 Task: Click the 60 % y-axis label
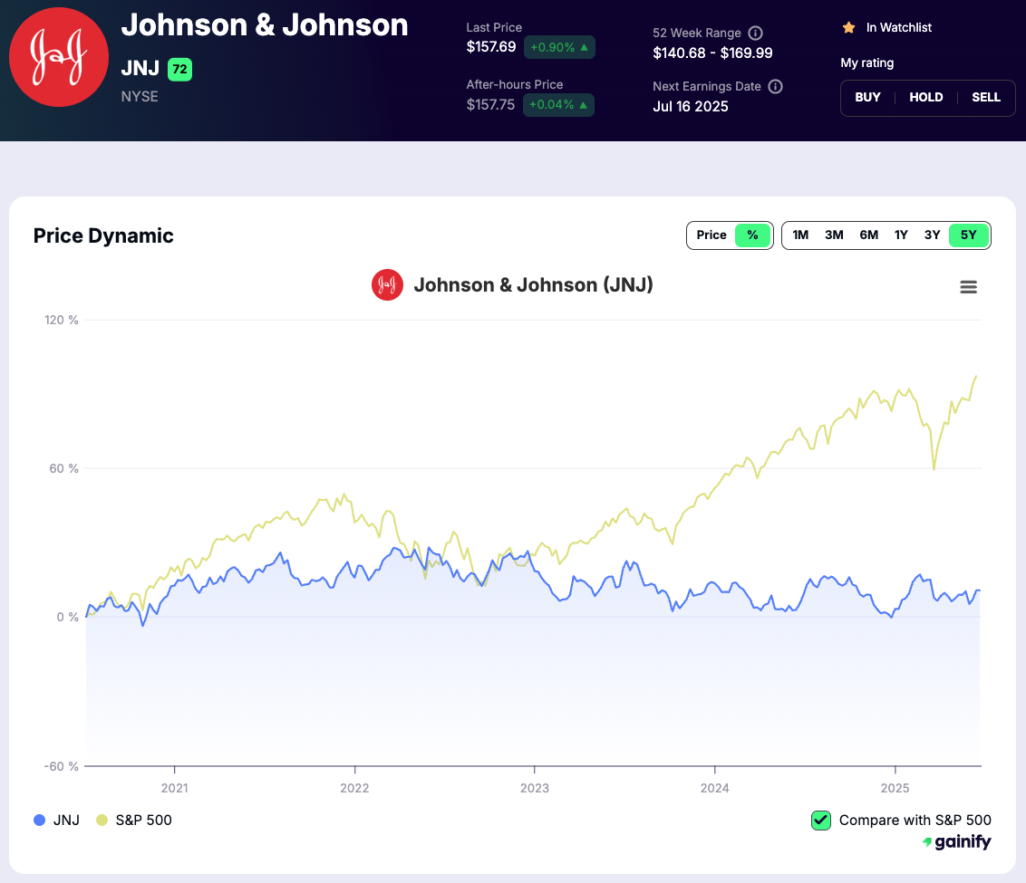(63, 468)
